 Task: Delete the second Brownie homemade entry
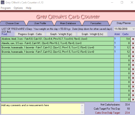pos(133,52)
